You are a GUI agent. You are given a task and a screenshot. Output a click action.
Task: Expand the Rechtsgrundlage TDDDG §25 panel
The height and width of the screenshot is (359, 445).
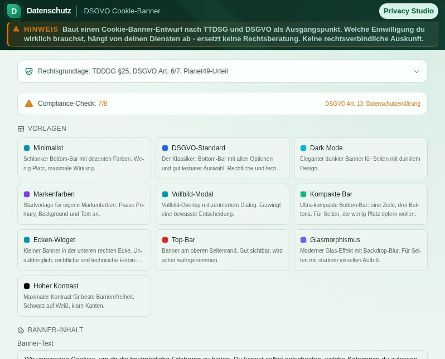point(222,71)
